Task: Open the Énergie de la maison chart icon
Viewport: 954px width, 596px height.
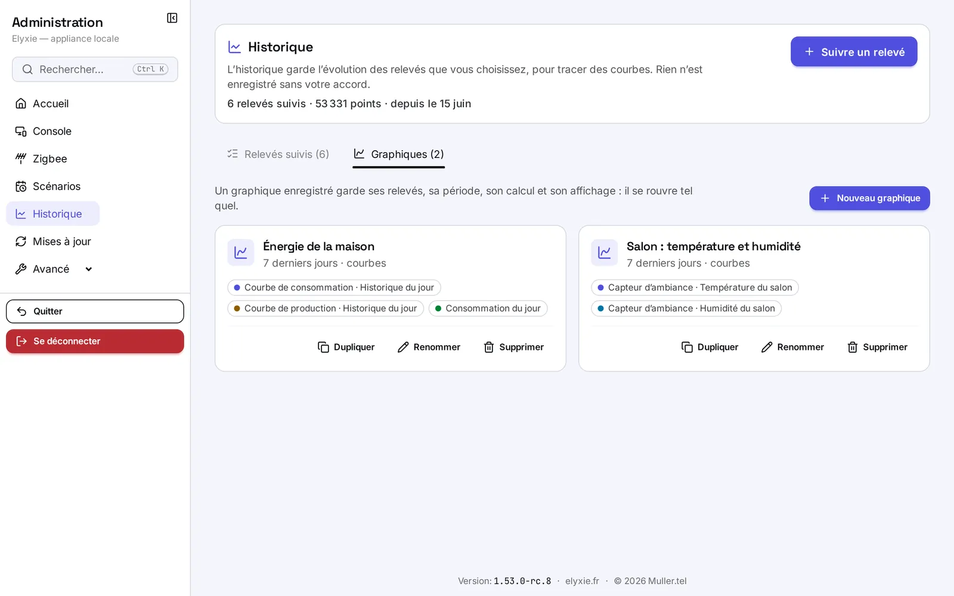Action: (x=241, y=253)
